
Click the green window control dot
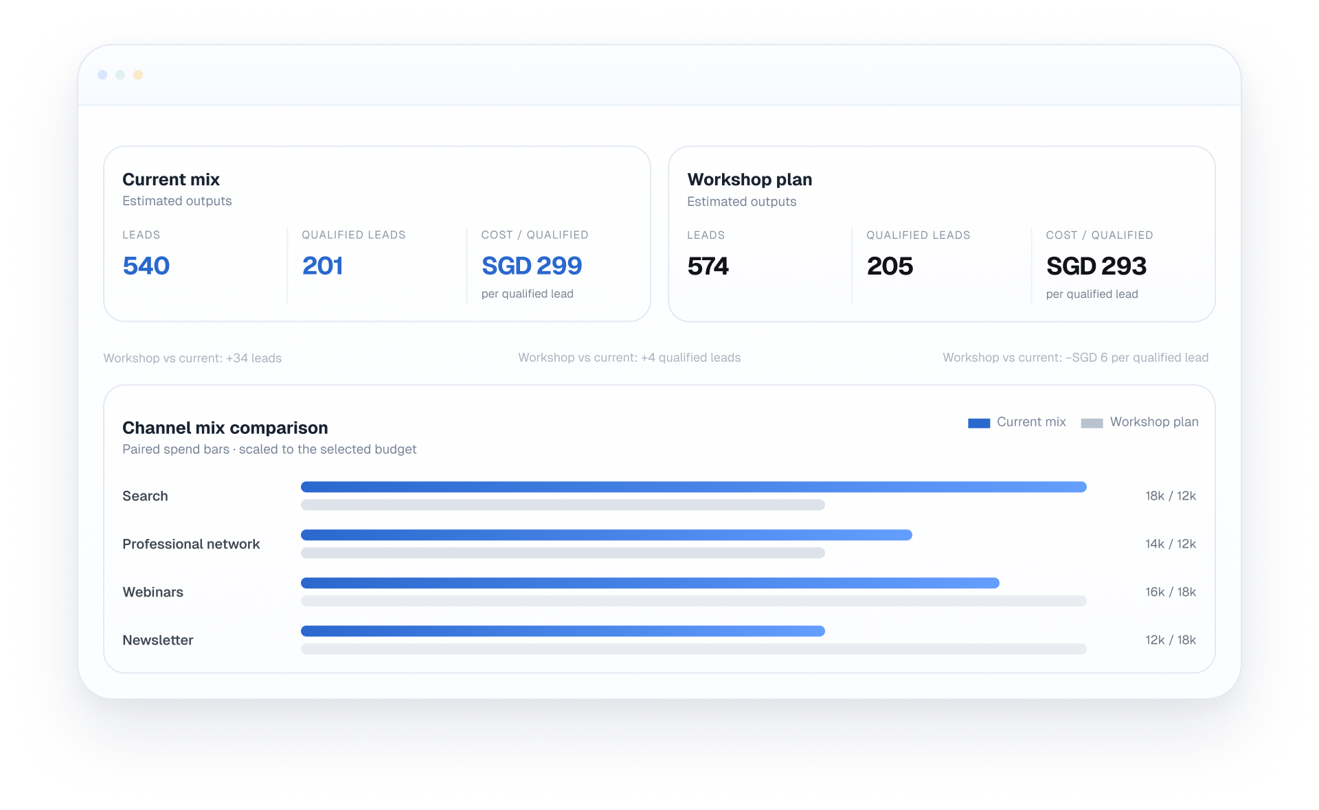coord(120,75)
